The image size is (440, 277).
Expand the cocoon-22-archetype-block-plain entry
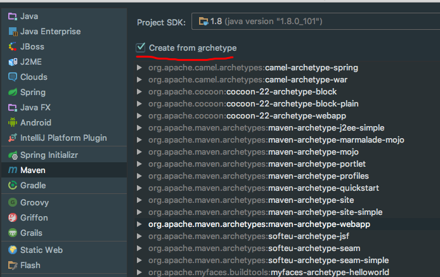139,104
